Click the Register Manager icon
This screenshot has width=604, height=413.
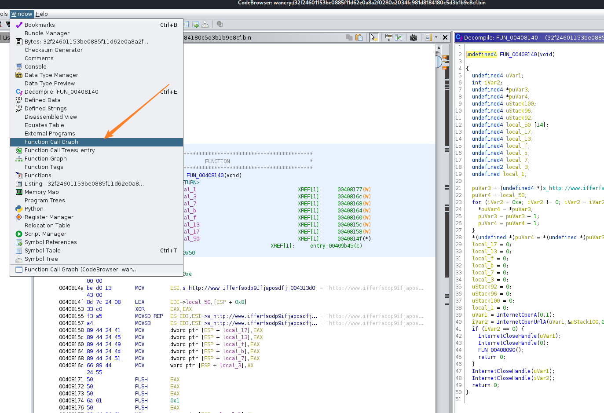[19, 217]
